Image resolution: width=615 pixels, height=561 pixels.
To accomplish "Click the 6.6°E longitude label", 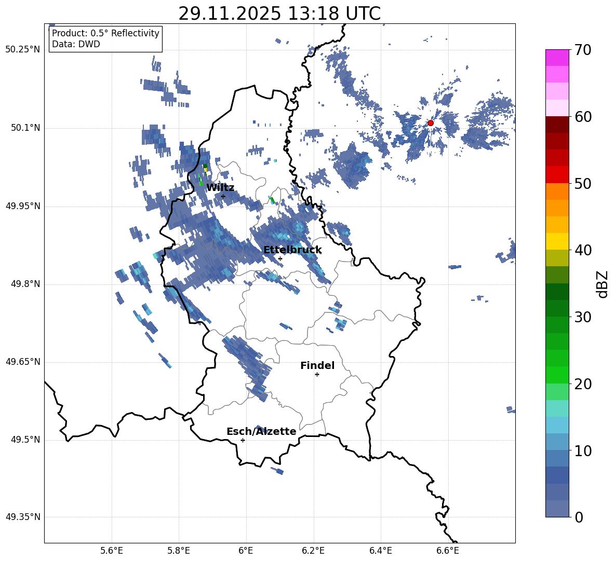I will [448, 551].
